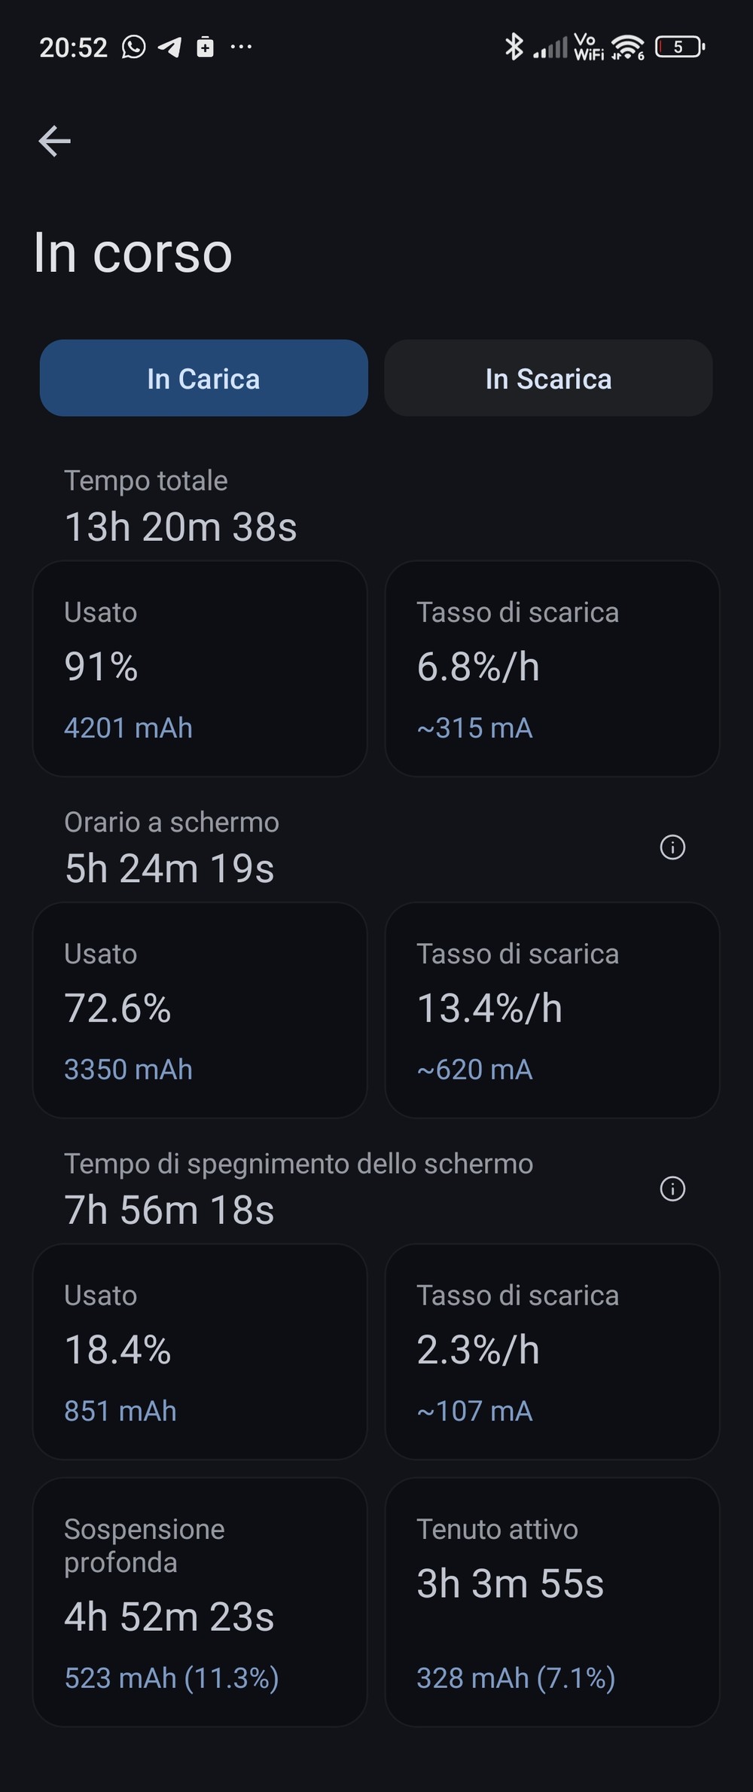The image size is (753, 1792).
Task: Tap the Bluetooth status icon
Action: 514,47
